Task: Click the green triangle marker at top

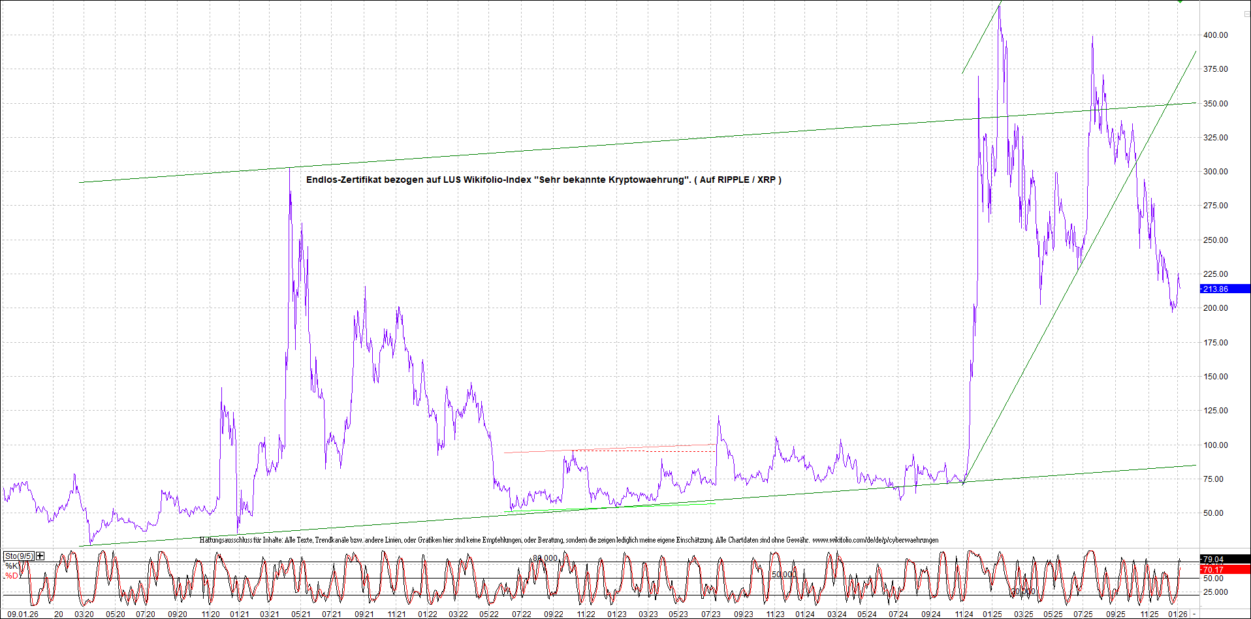Action: [1180, 2]
